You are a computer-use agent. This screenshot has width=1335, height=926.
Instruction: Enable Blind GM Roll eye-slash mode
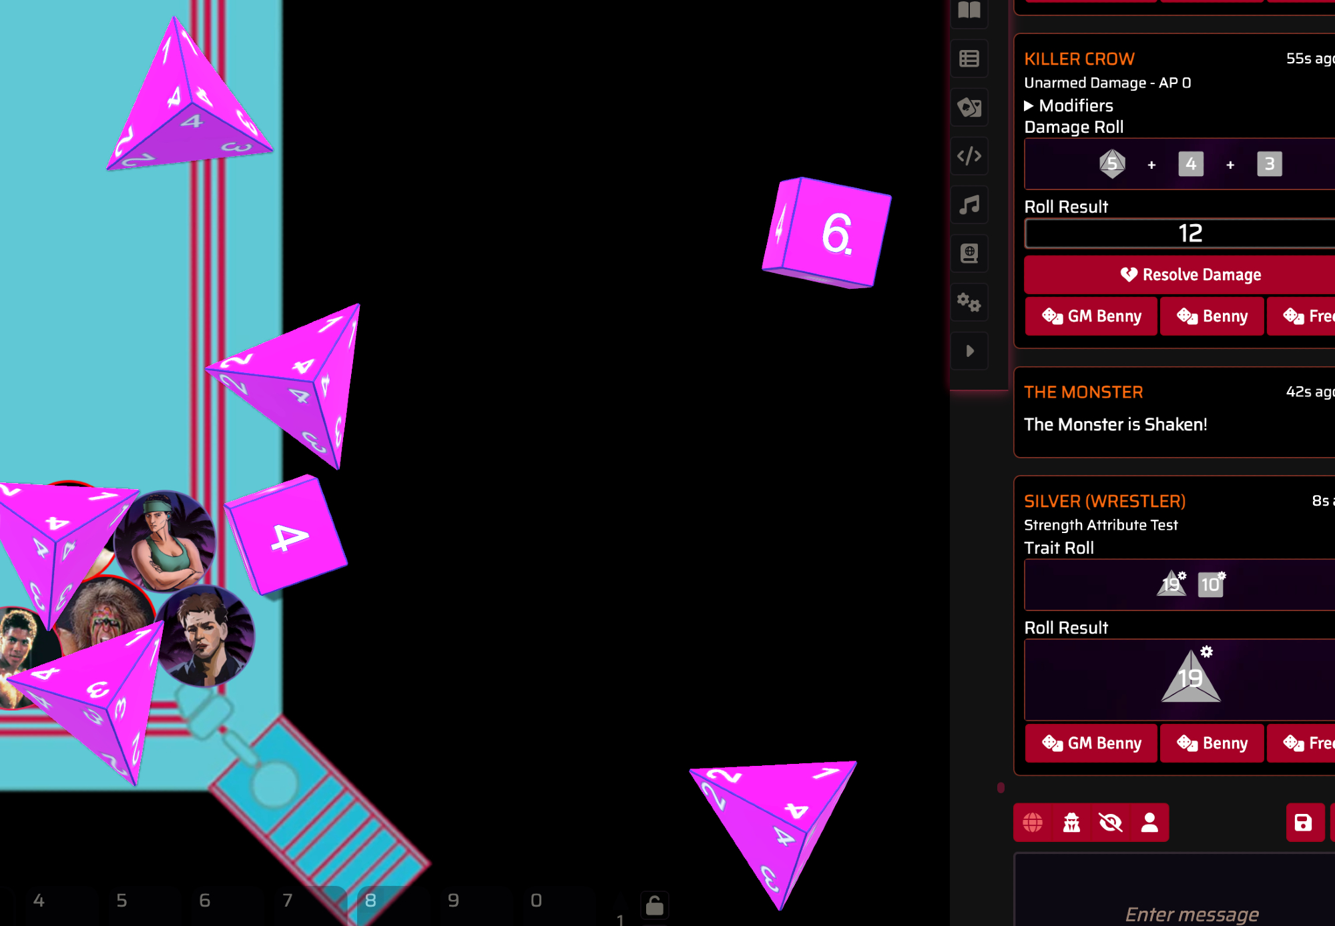coord(1111,823)
